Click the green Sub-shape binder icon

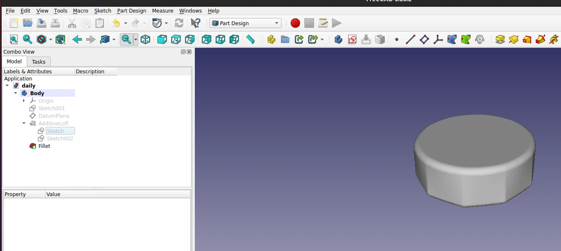pos(466,39)
